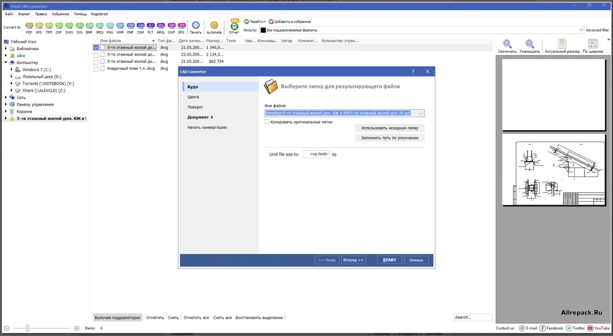Zoom out preview with Уменьшить

point(530,46)
